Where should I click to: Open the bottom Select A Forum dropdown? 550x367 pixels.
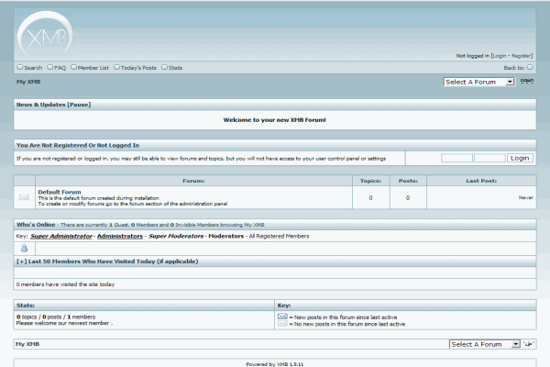point(483,344)
